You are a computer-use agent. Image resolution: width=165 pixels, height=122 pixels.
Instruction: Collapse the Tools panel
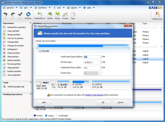click(31, 82)
